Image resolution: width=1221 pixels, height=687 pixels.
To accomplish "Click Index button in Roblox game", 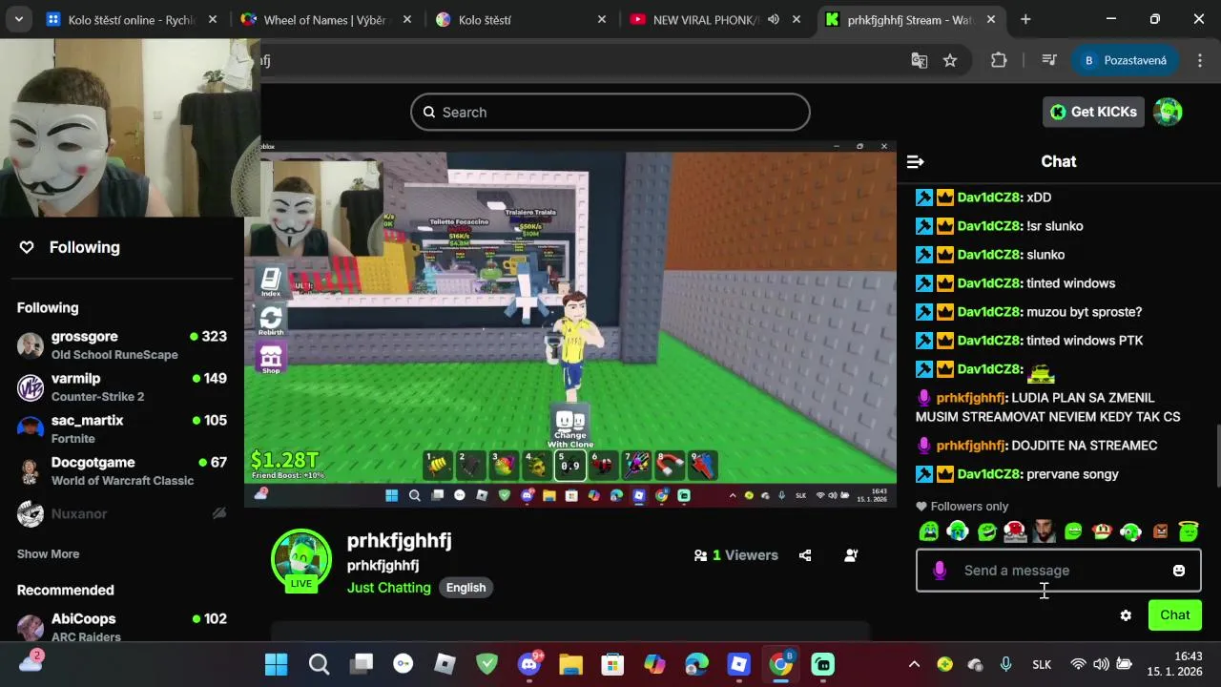I will tap(271, 281).
